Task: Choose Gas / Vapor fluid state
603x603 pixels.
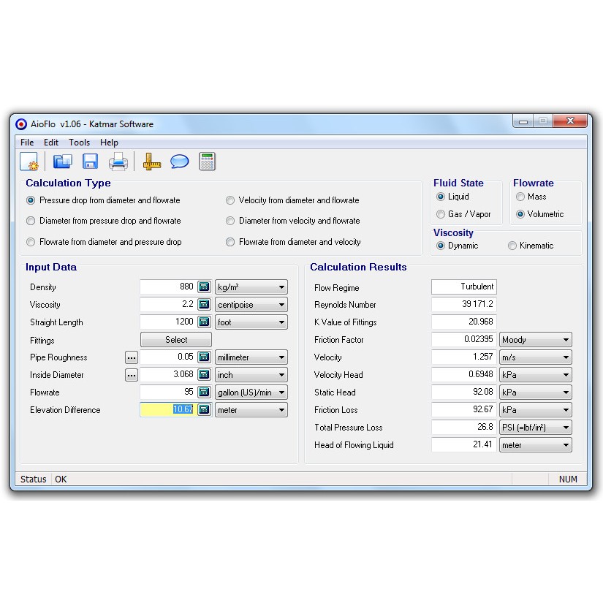Action: (x=463, y=214)
